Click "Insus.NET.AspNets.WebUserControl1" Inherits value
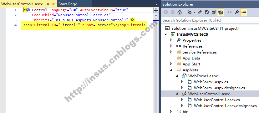The image size is (259, 113). pos(90,20)
